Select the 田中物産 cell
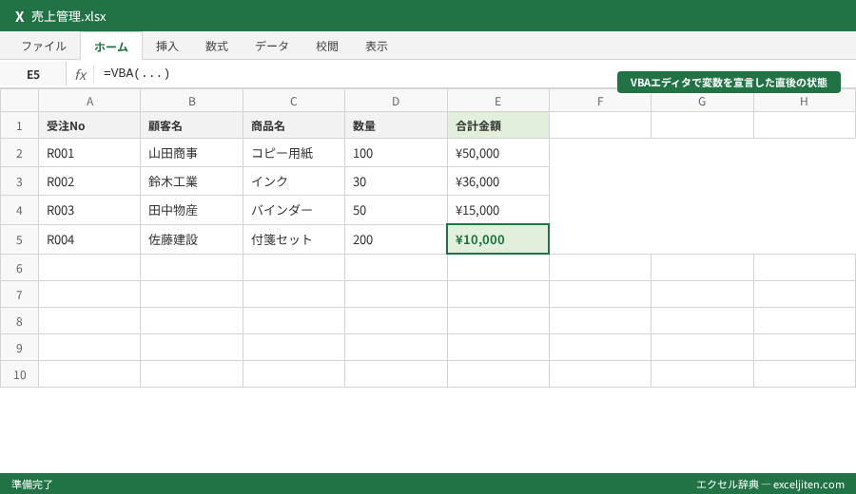The image size is (856, 494). pos(191,210)
